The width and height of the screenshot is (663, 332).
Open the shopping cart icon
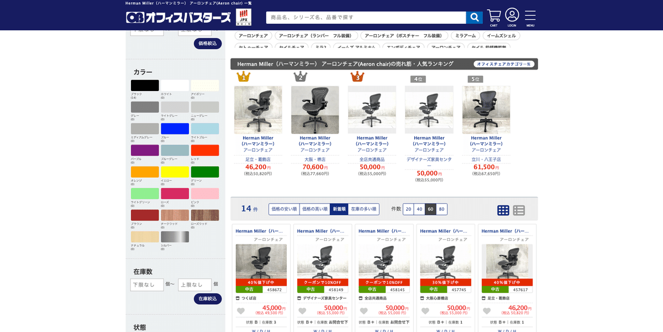[x=493, y=18]
